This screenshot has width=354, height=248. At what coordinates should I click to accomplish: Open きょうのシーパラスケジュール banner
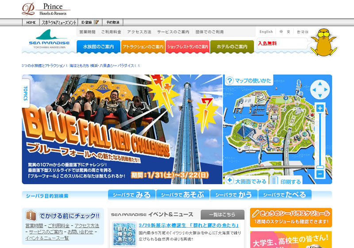[x=291, y=217]
